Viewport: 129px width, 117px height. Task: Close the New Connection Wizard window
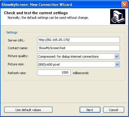click(x=124, y=5)
